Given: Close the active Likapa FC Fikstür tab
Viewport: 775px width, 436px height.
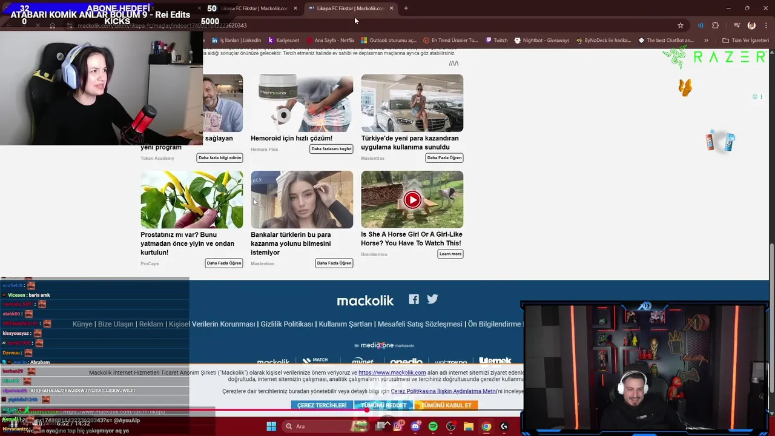Looking at the screenshot, I should 391,8.
